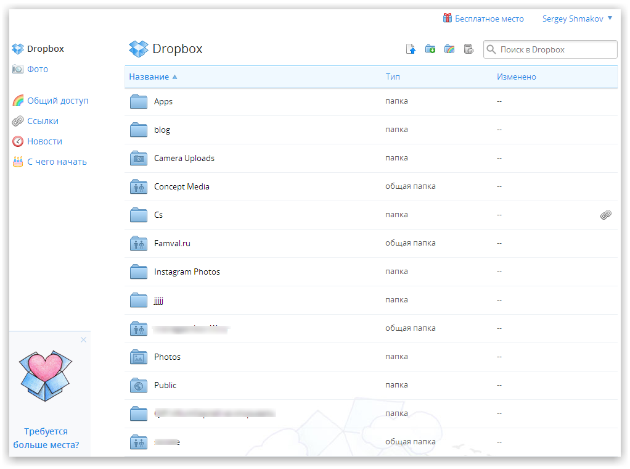The width and height of the screenshot is (630, 469).
Task: Click the Camera Uploads folder icon
Action: [139, 158]
